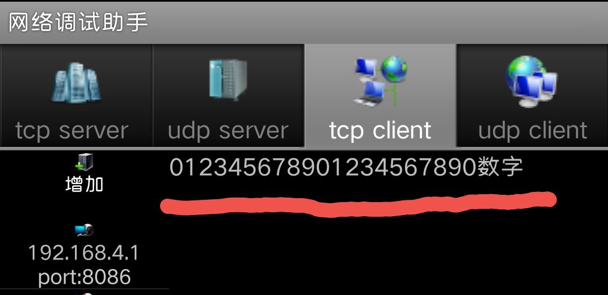Click the connection icon above 192.168.4.1
Screen dimensions: 608x295
(84, 230)
